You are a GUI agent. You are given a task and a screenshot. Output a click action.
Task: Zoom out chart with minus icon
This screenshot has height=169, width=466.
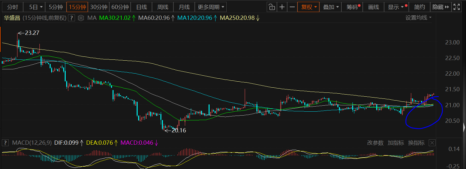292,7
